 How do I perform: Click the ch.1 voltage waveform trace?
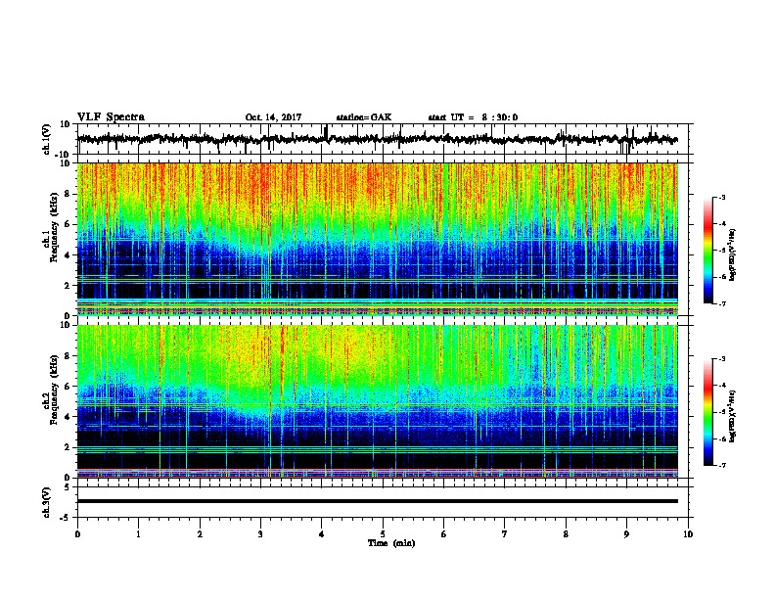coord(377,139)
